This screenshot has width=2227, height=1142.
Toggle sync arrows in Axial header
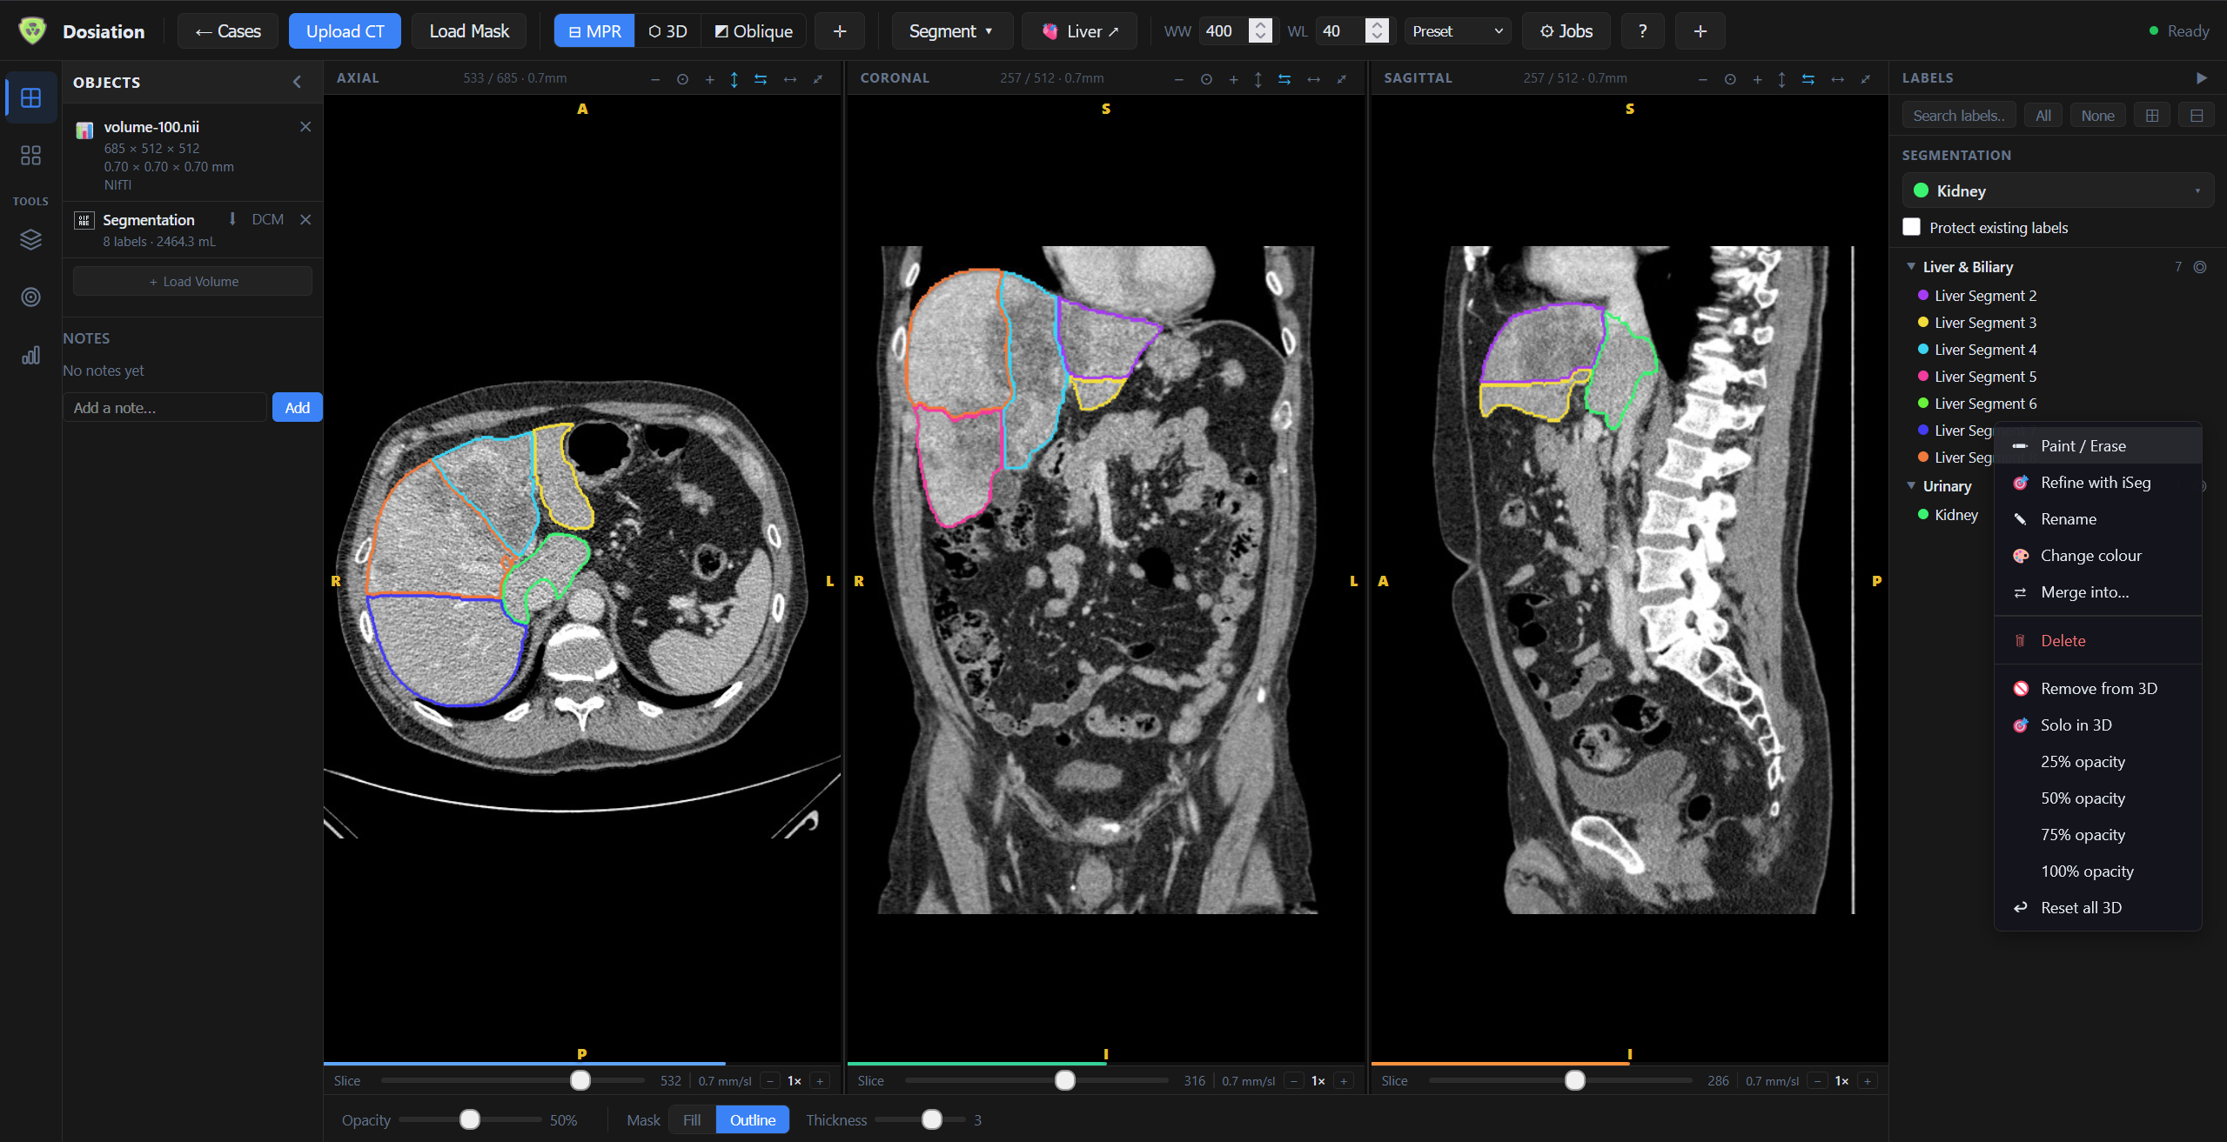761,79
